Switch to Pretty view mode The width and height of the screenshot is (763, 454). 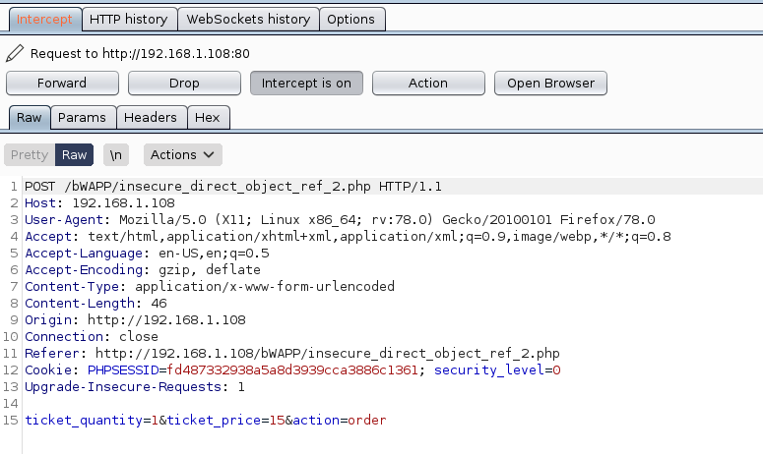point(30,154)
